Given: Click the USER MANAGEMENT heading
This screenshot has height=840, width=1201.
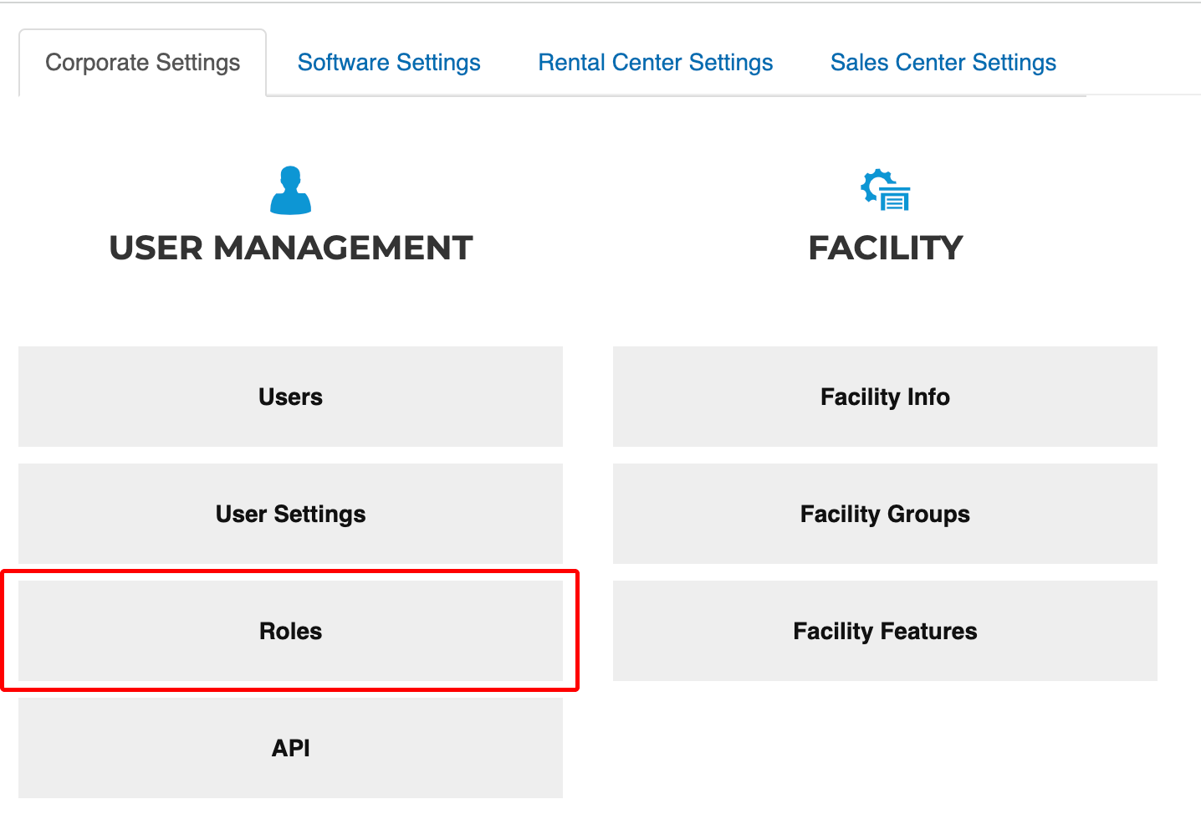Looking at the screenshot, I should [291, 248].
